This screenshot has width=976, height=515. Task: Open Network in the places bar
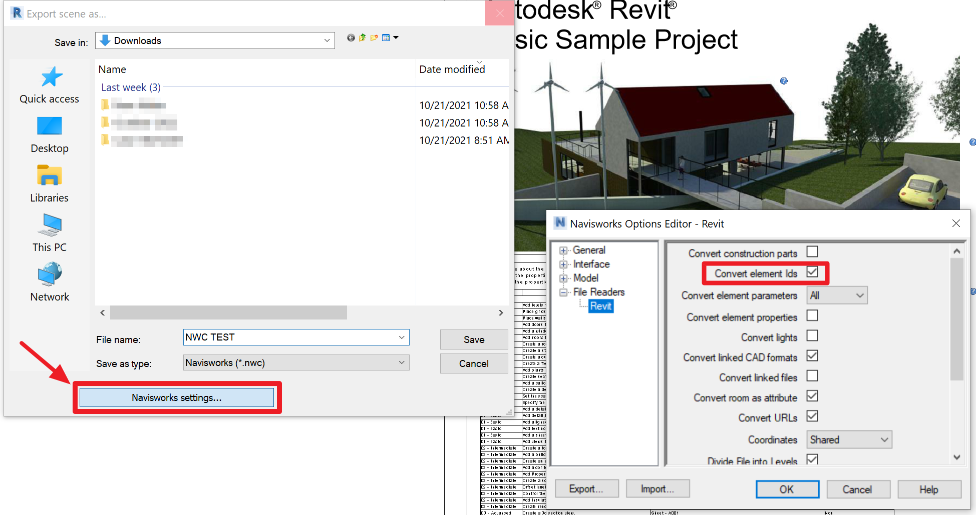(x=50, y=283)
